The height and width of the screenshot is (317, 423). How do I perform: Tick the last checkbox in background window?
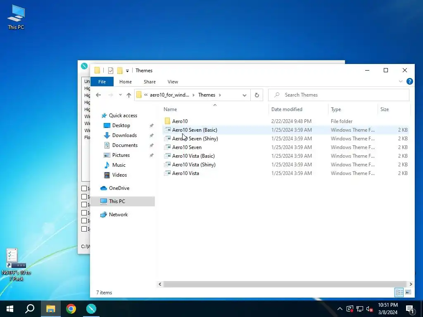pos(84,229)
